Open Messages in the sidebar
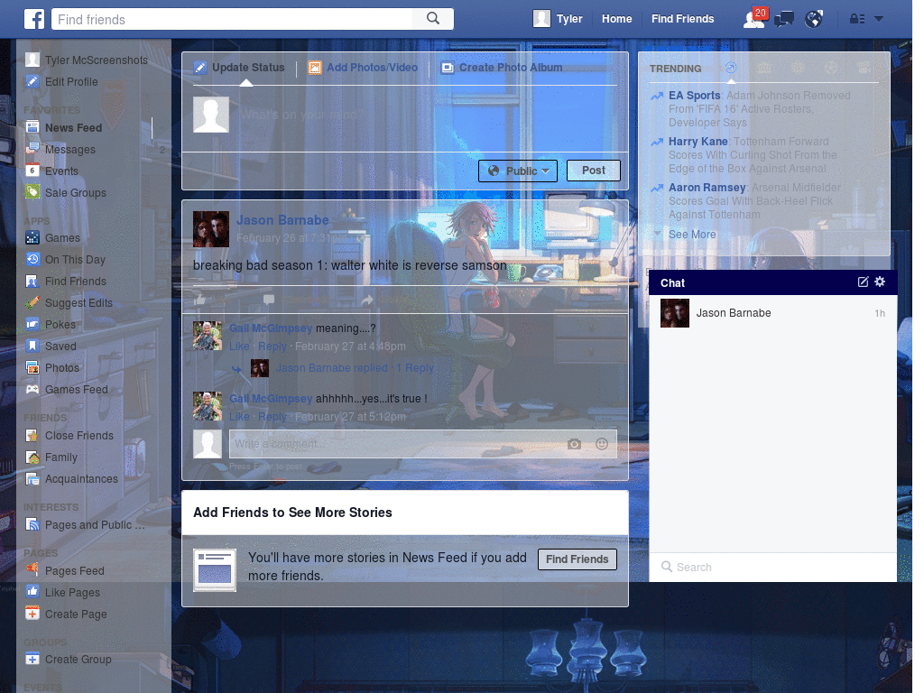 (x=60, y=150)
